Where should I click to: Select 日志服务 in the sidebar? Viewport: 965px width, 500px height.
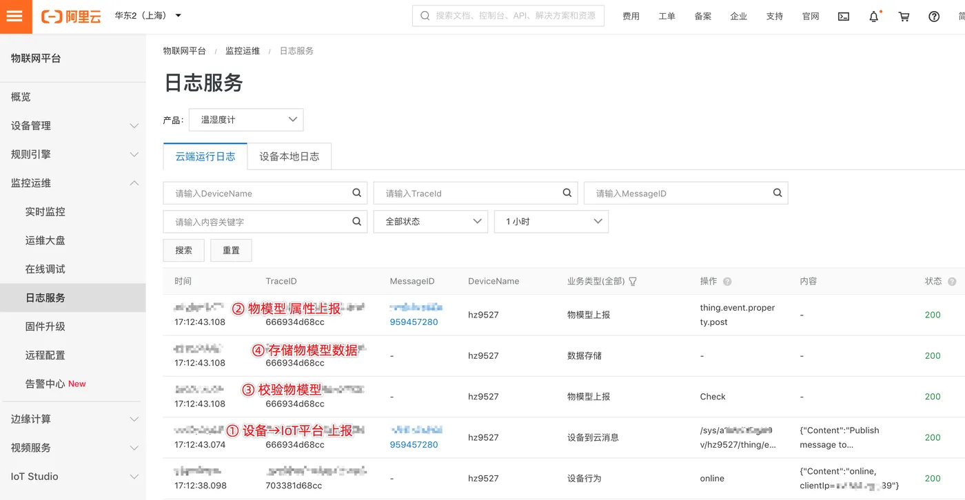[x=73, y=298]
